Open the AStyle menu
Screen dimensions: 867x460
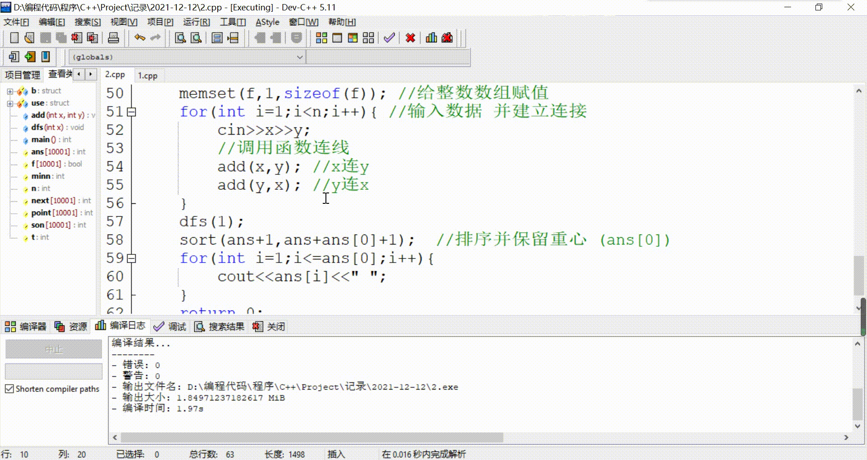click(x=268, y=22)
